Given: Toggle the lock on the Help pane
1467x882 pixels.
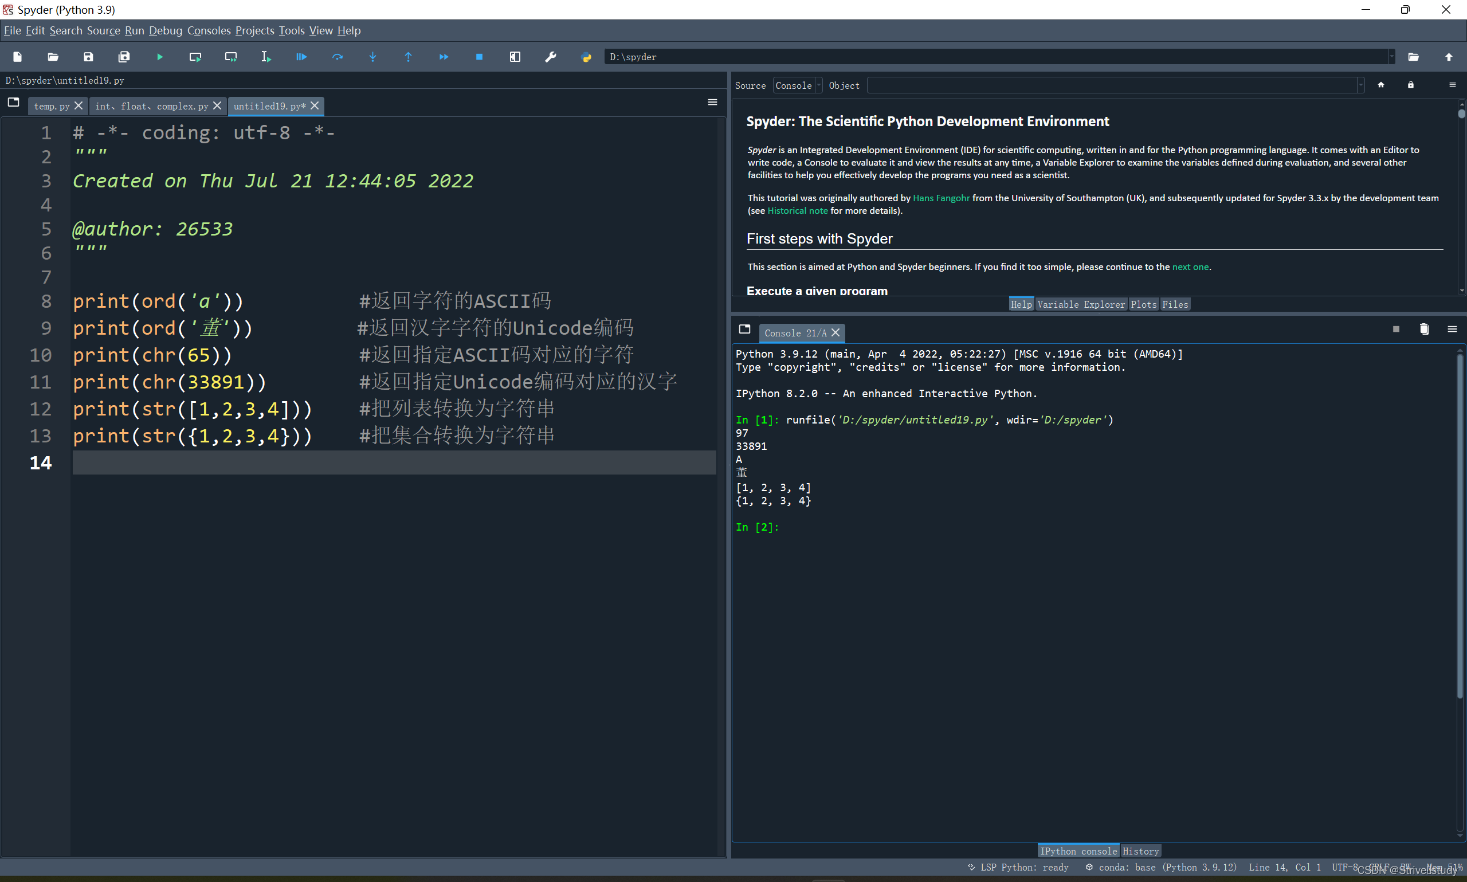Looking at the screenshot, I should (1410, 85).
